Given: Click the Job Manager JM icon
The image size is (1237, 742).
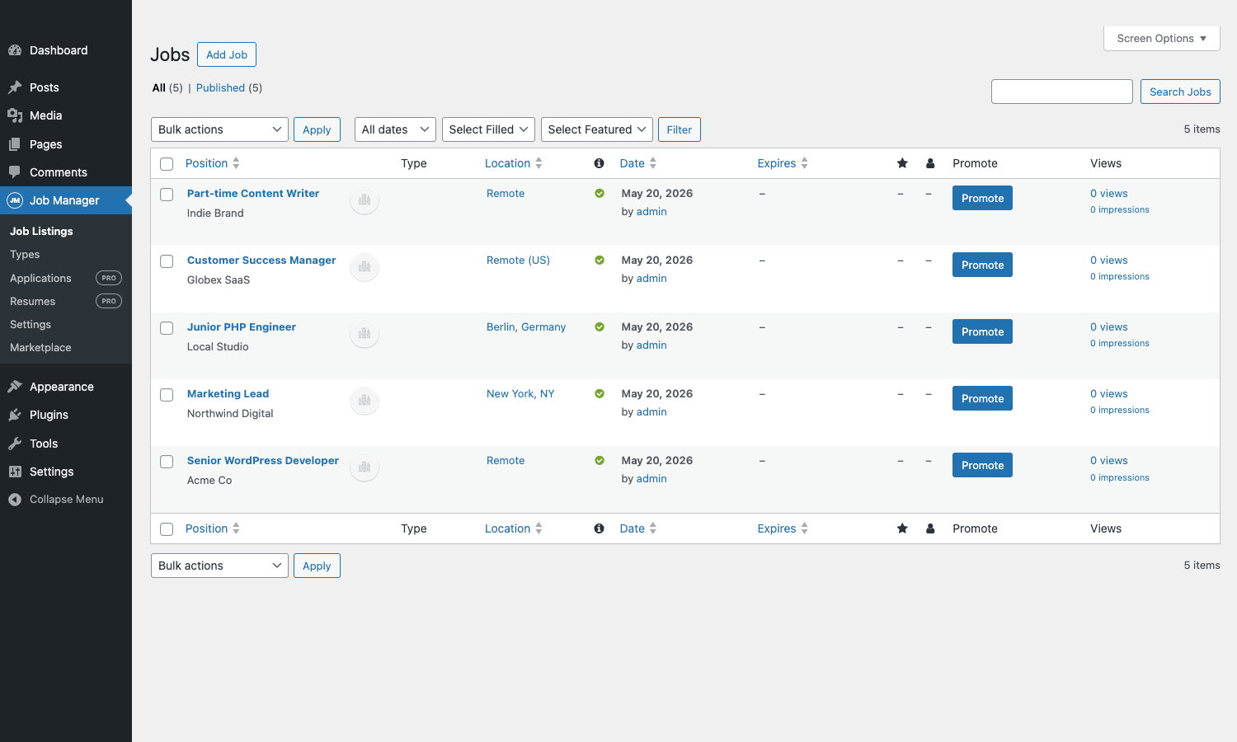Looking at the screenshot, I should [x=15, y=200].
